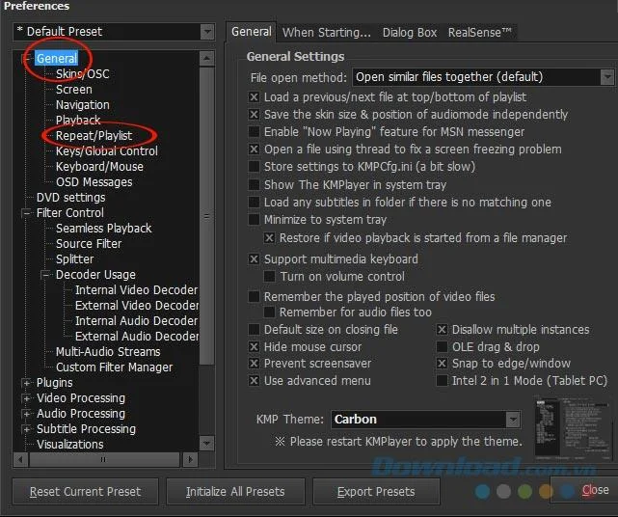Toggle Use advanced menu checkbox
This screenshot has width=618, height=517.
pos(254,381)
